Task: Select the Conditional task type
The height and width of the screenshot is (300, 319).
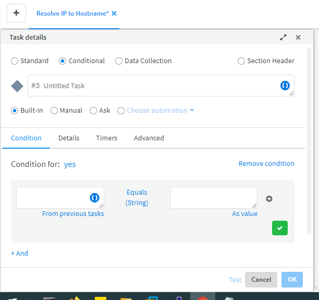Action: pyautogui.click(x=63, y=61)
